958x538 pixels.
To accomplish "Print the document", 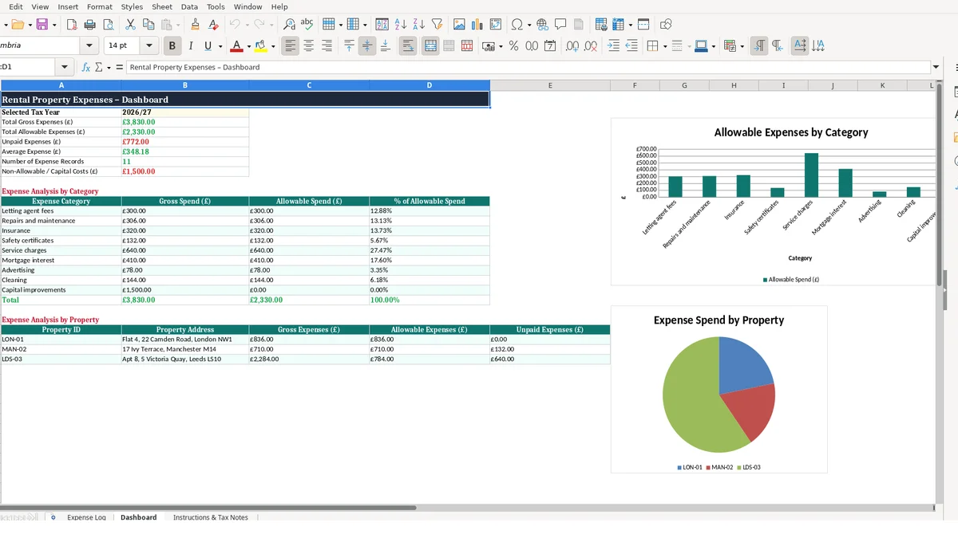I will point(90,25).
